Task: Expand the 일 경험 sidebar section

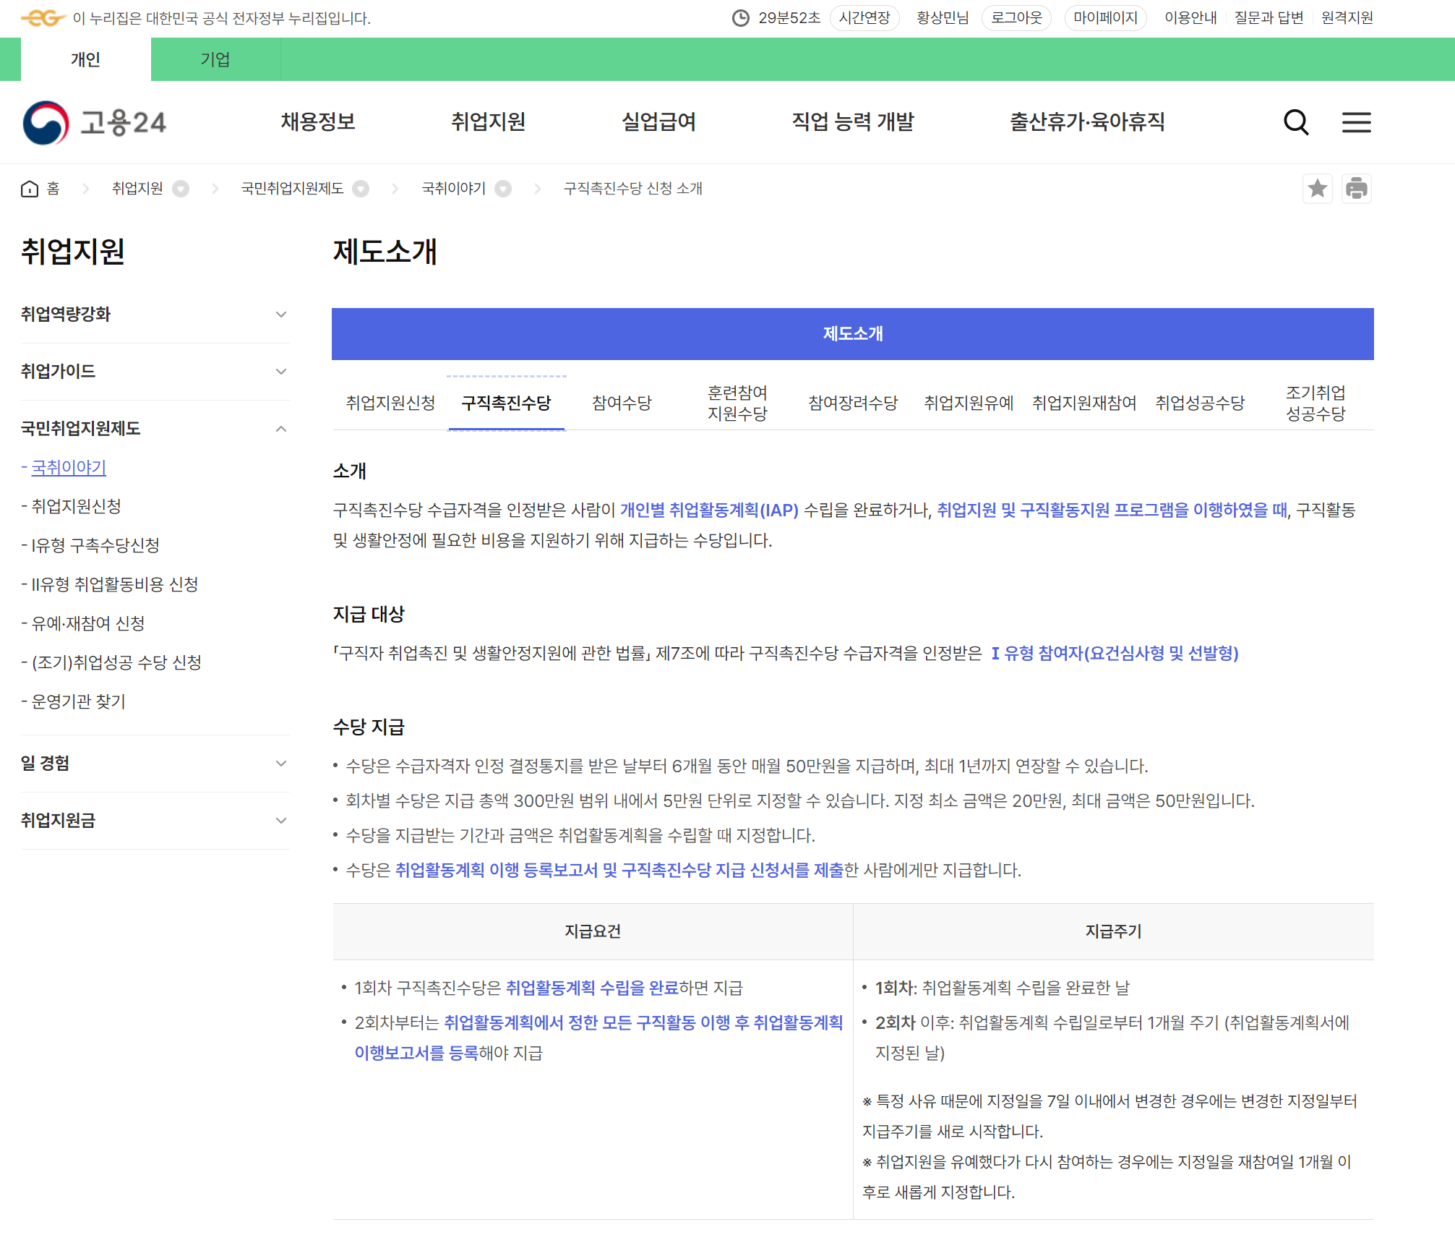Action: click(281, 764)
